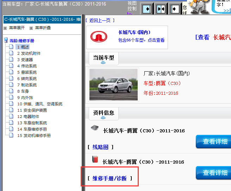231x191 pixels.
Task: Click the page icon of 7 制动系统
Action: point(11,85)
